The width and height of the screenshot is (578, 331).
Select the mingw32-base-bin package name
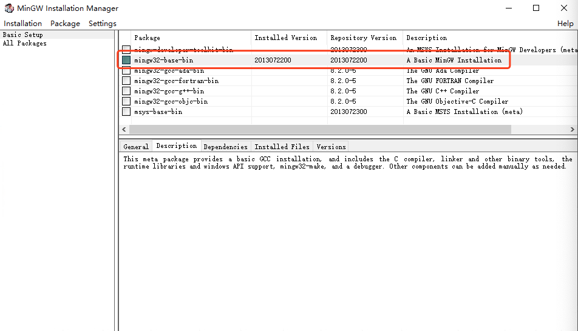[164, 60]
